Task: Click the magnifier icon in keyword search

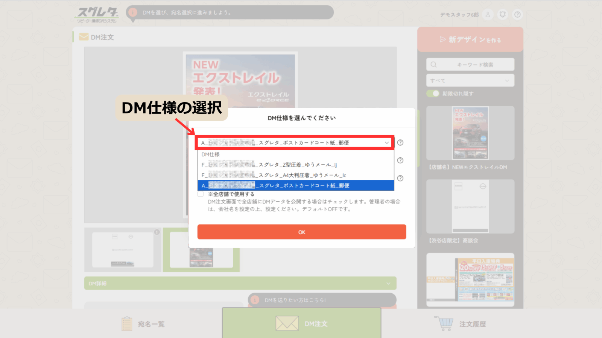Action: 434,65
